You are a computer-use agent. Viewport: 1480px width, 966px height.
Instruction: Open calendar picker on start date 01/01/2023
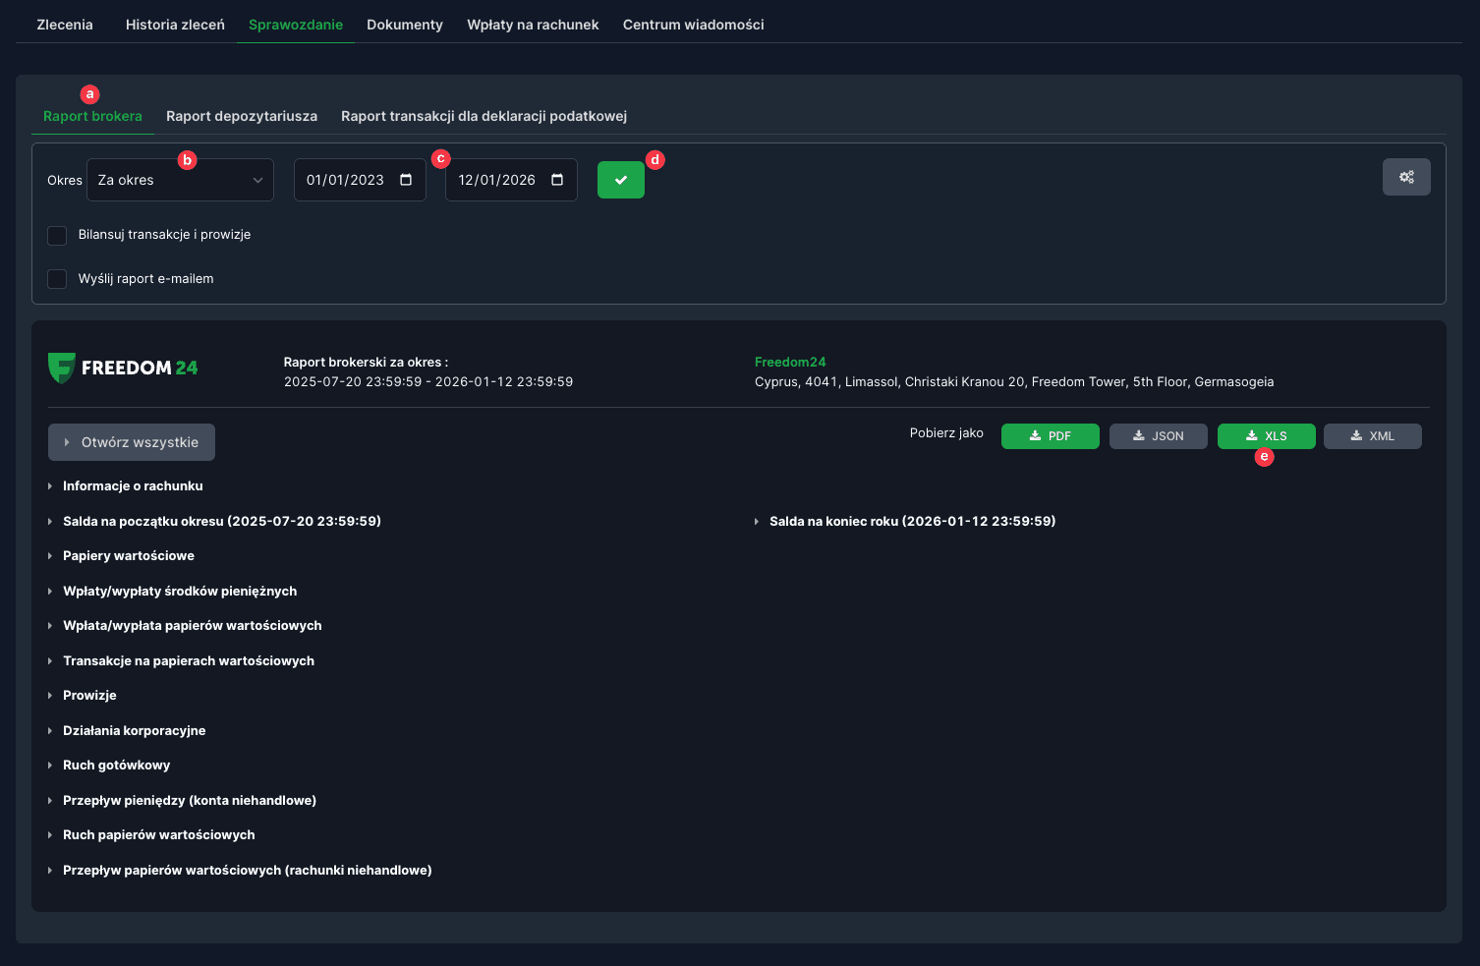click(x=406, y=180)
